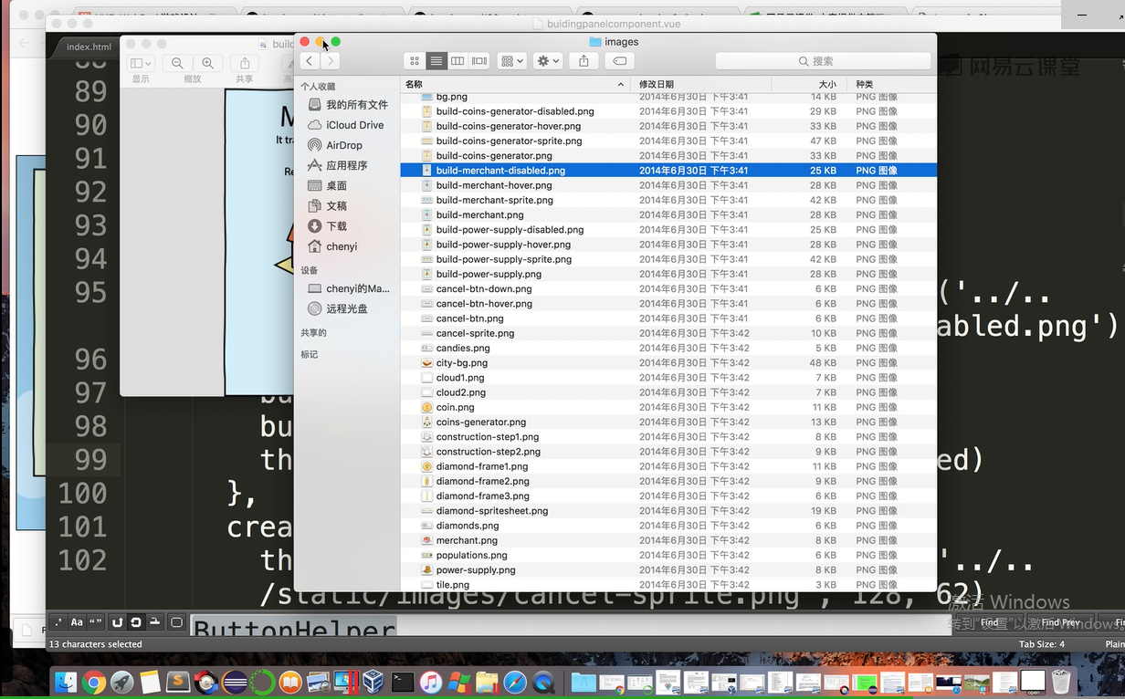Click Finder edit tags button
This screenshot has height=699, width=1125.
[619, 60]
